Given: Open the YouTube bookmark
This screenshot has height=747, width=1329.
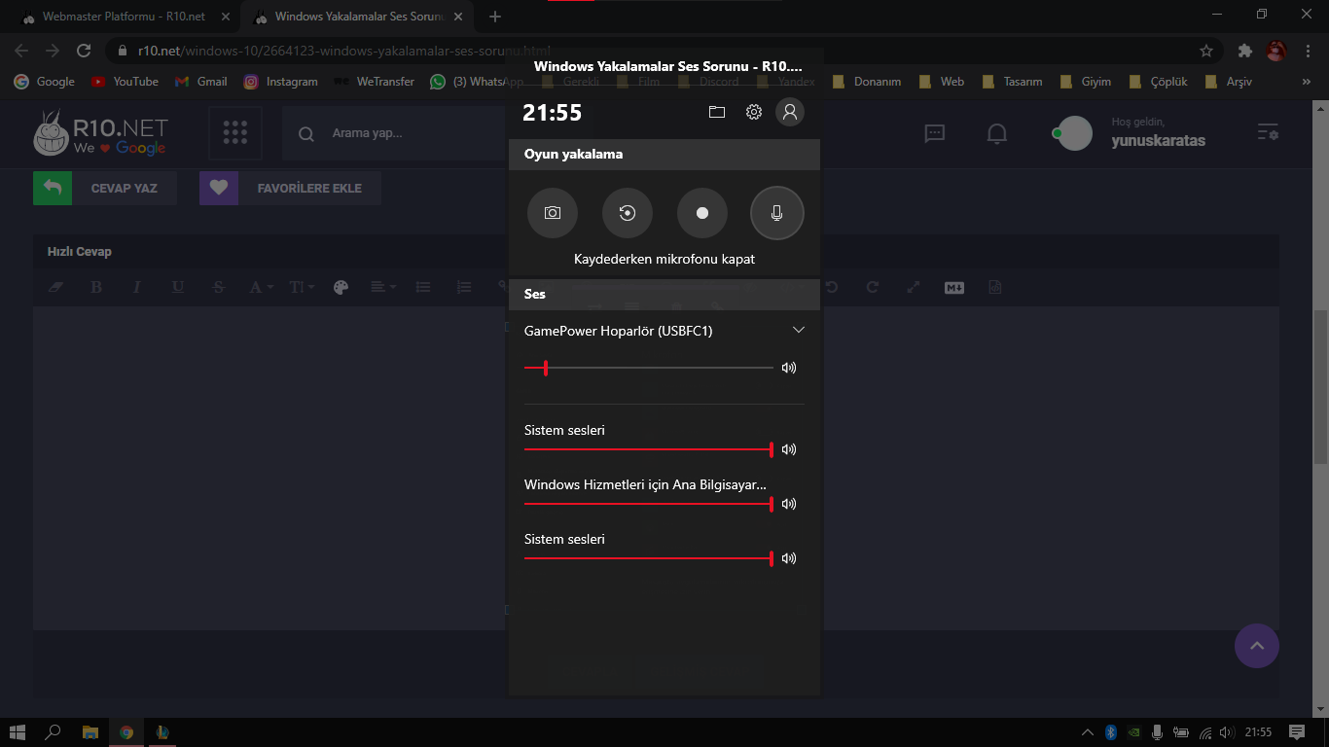Looking at the screenshot, I should pos(126,82).
